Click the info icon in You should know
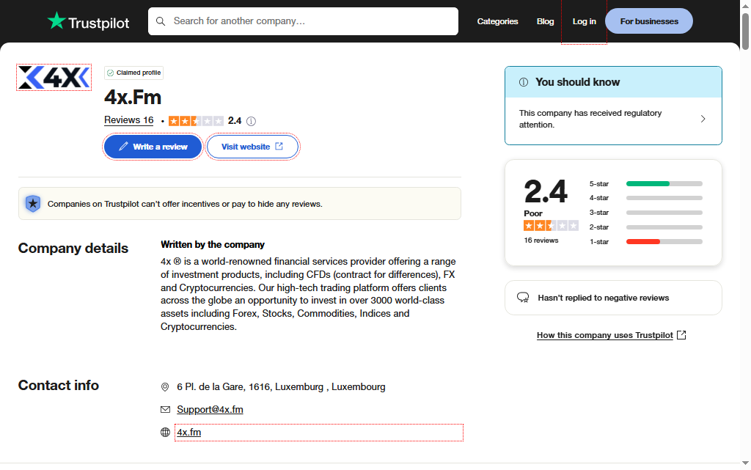 524,82
